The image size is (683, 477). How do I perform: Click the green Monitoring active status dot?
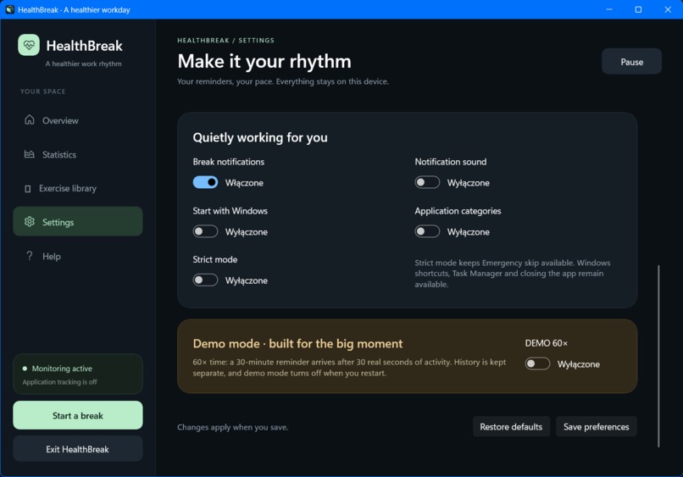25,369
